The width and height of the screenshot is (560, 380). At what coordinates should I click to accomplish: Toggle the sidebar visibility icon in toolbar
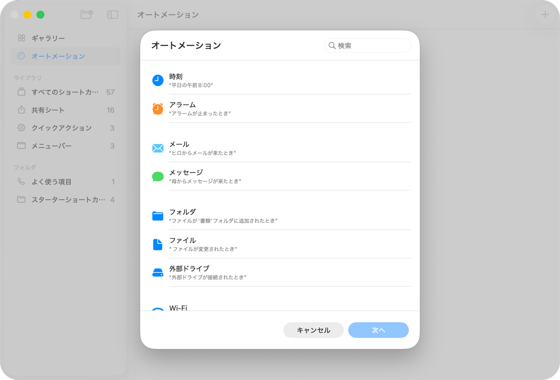[x=112, y=14]
